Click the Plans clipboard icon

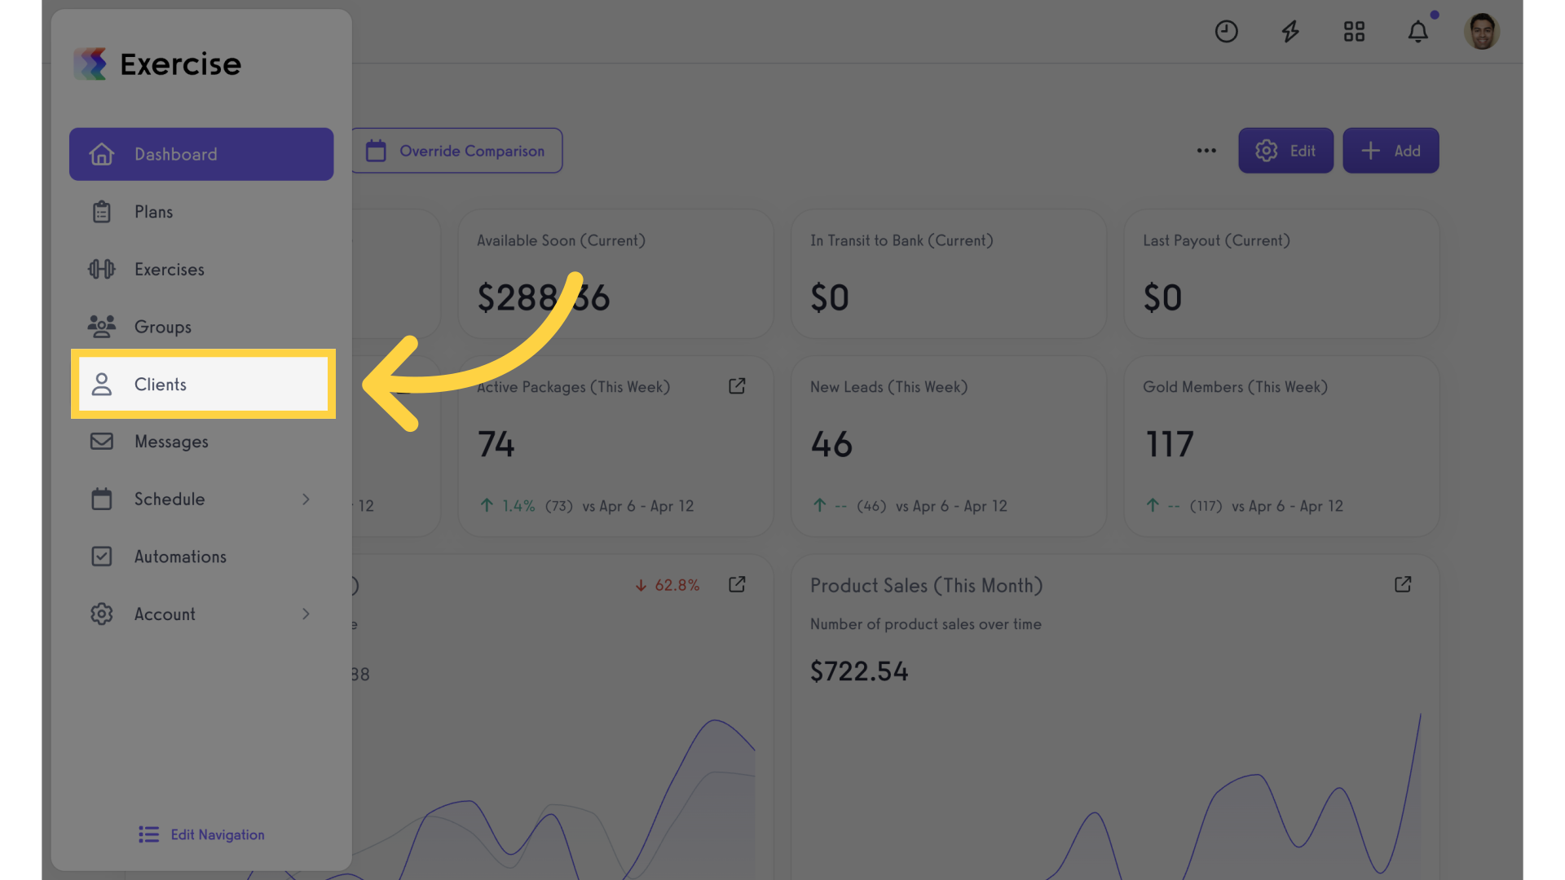(x=102, y=212)
